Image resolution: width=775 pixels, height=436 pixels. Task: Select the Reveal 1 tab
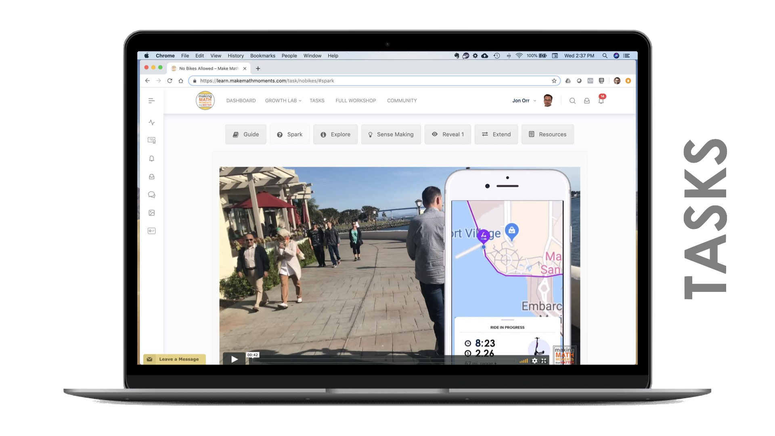(x=448, y=134)
